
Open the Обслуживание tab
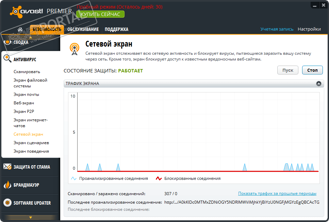(83, 29)
